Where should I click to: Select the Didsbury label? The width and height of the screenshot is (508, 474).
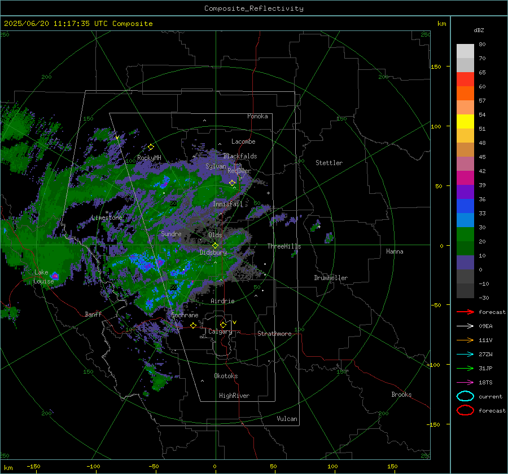213,252
